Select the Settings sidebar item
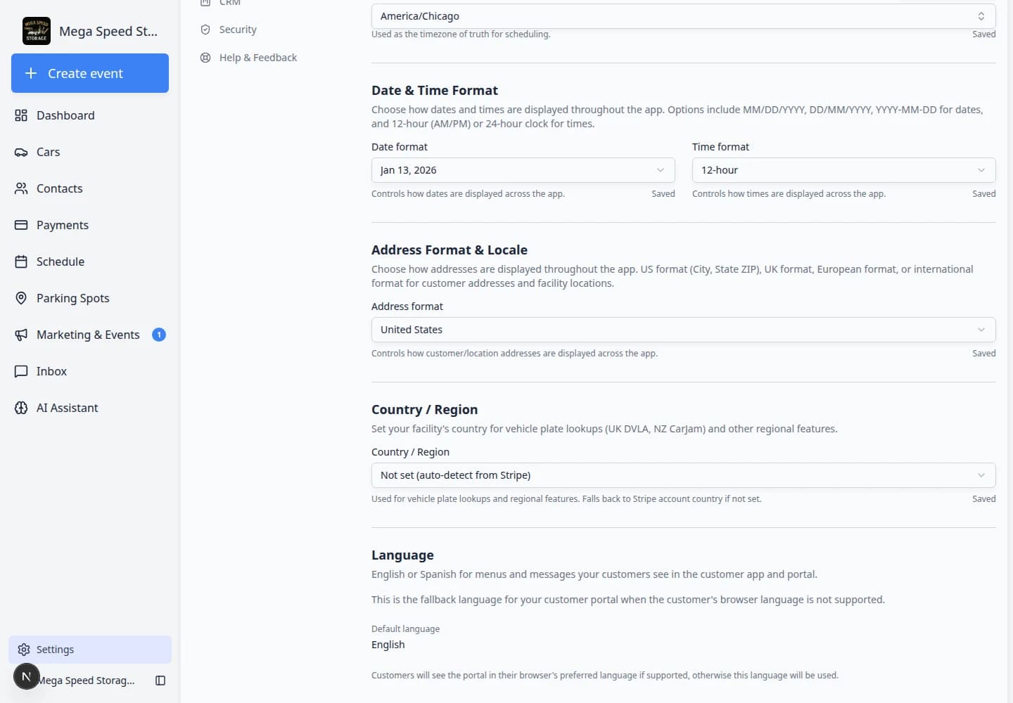 tap(90, 650)
